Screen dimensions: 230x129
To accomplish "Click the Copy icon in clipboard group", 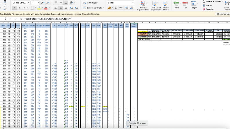I will point(5,5).
